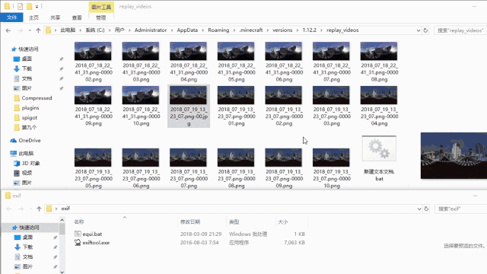Select thumbnail 2018_07_19_13_23_07.png-000004.png
The width and height of the screenshot is (487, 274).
(x=379, y=95)
